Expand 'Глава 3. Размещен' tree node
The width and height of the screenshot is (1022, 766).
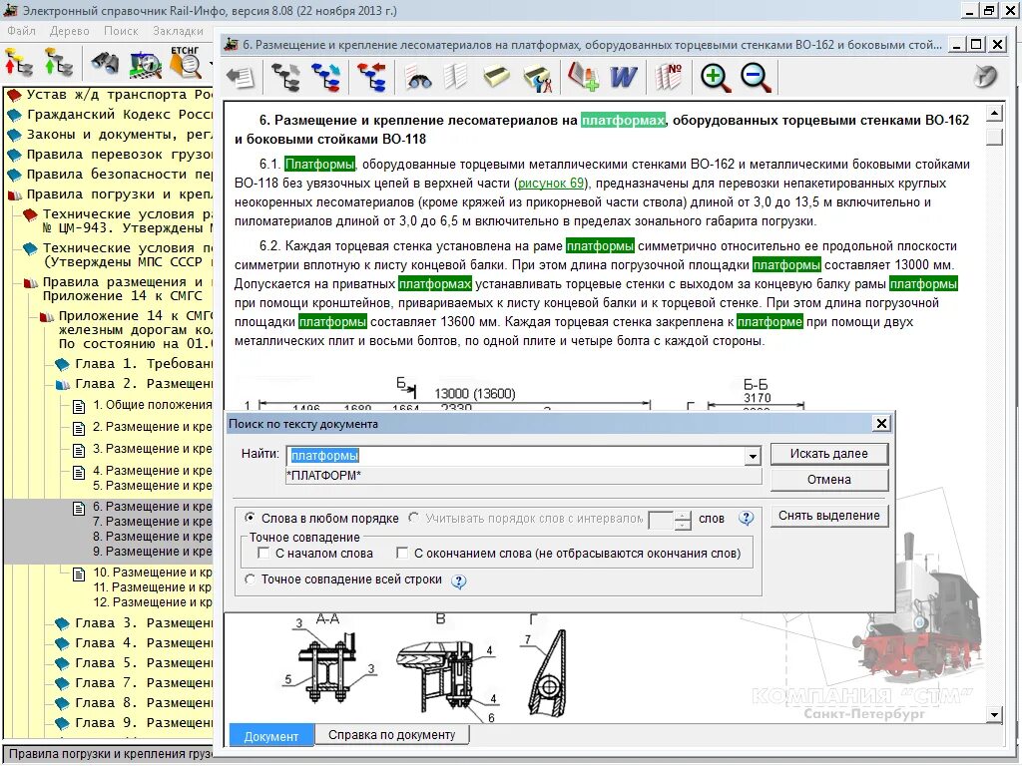click(x=63, y=623)
